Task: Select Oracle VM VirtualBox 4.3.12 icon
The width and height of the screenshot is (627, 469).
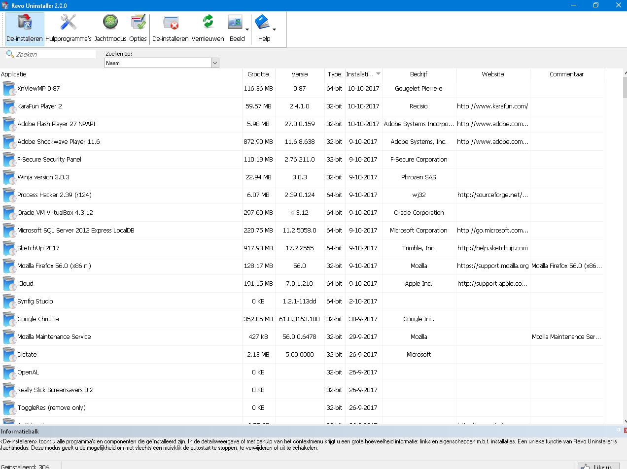Action: click(x=9, y=213)
